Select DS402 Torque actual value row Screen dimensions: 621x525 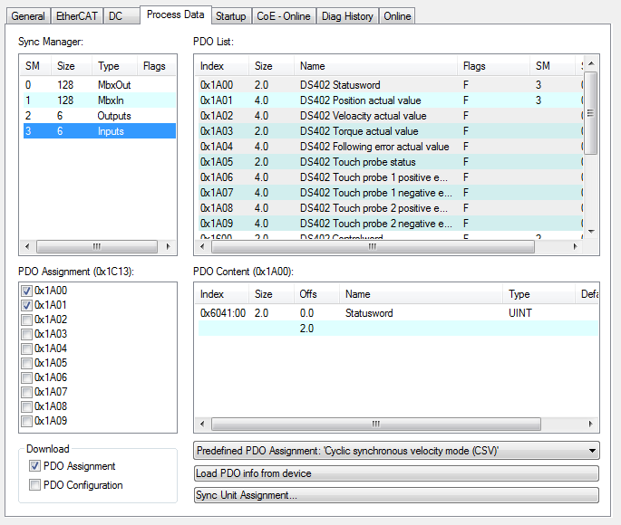[x=390, y=131]
